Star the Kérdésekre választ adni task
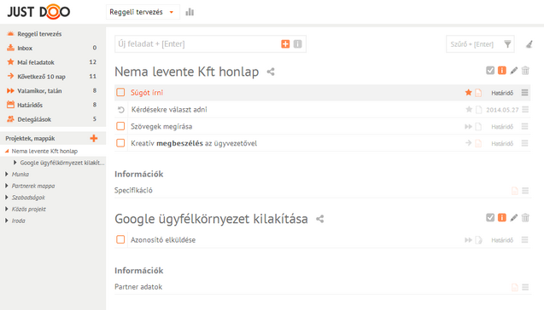This screenshot has width=544, height=310. point(469,109)
